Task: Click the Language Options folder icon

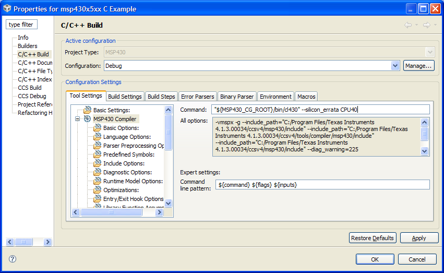Action: click(x=97, y=137)
